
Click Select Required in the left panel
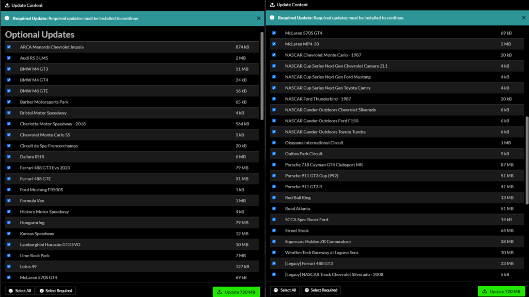(56, 291)
